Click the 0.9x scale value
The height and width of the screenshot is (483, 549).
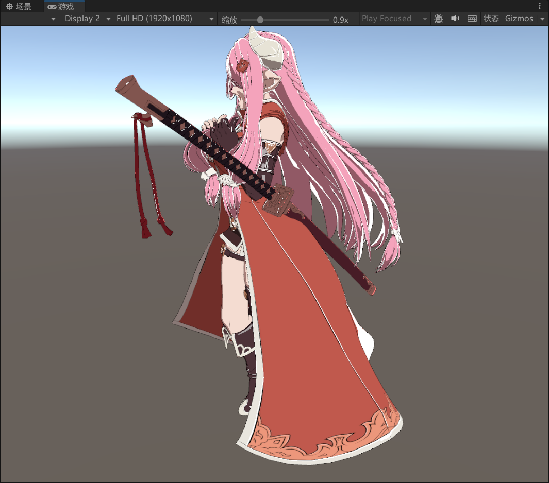point(341,20)
